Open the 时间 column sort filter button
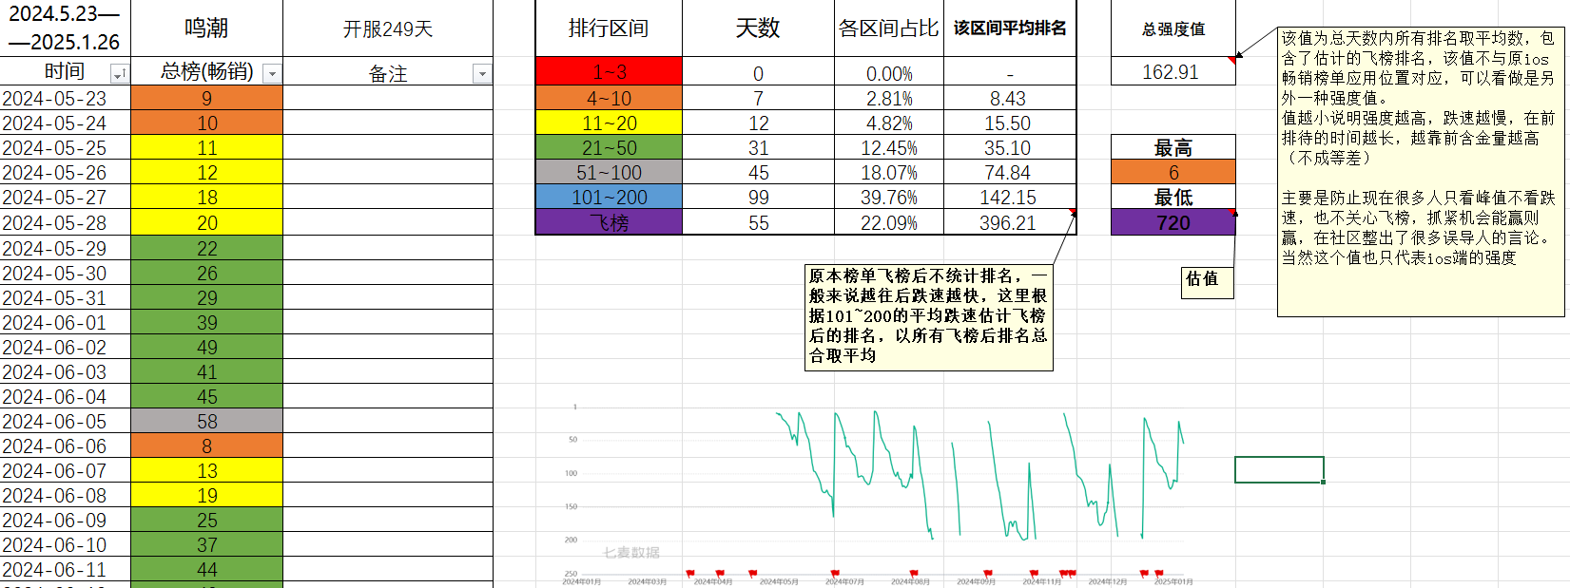This screenshot has width=1570, height=588. [x=120, y=74]
